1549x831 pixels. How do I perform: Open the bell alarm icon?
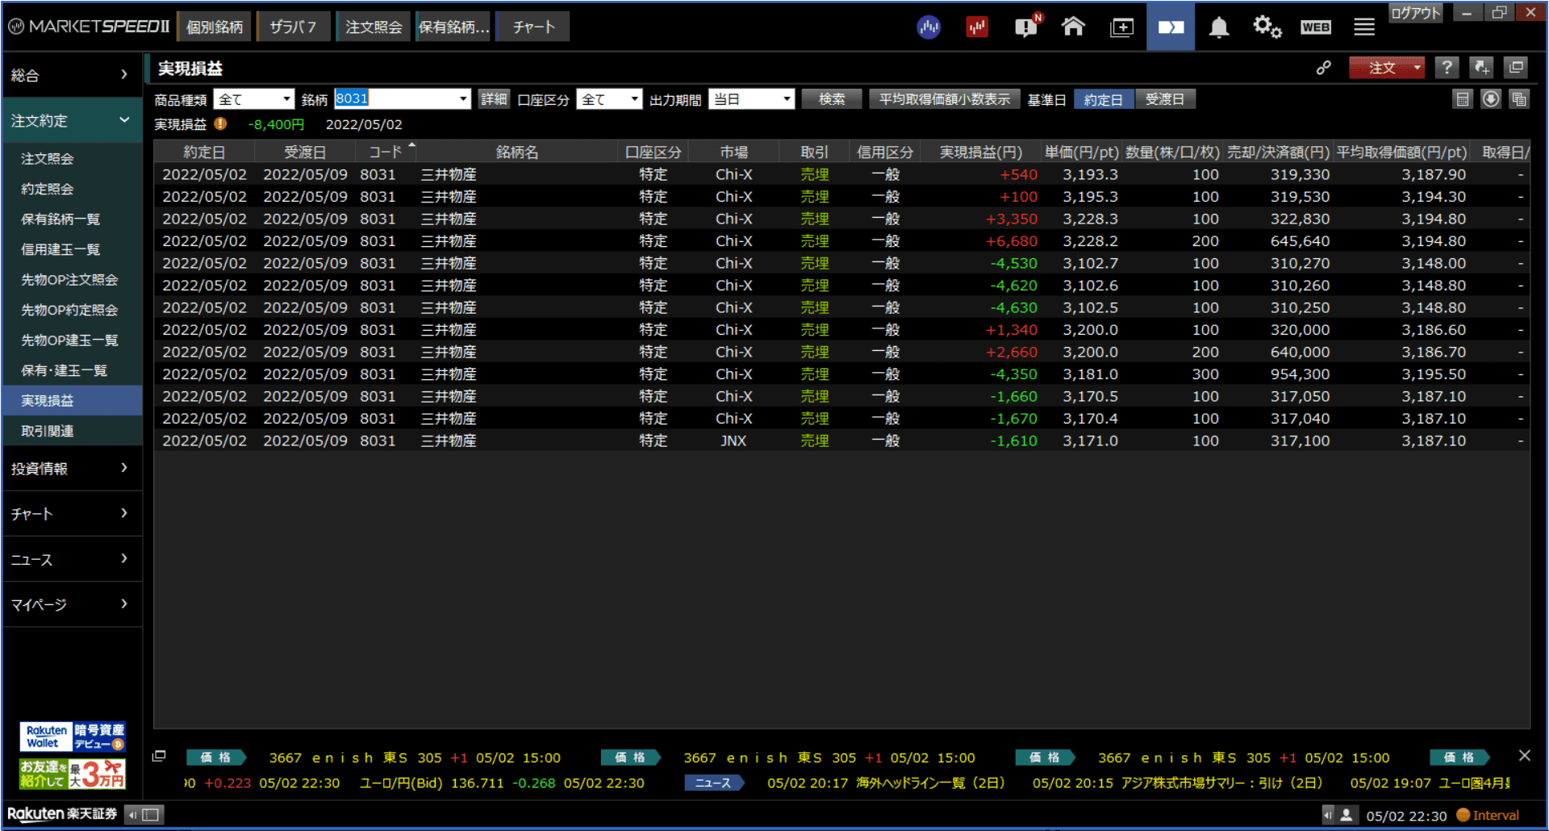(1219, 27)
